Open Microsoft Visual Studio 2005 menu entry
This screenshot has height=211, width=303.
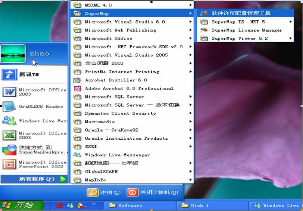pyautogui.click(x=132, y=55)
